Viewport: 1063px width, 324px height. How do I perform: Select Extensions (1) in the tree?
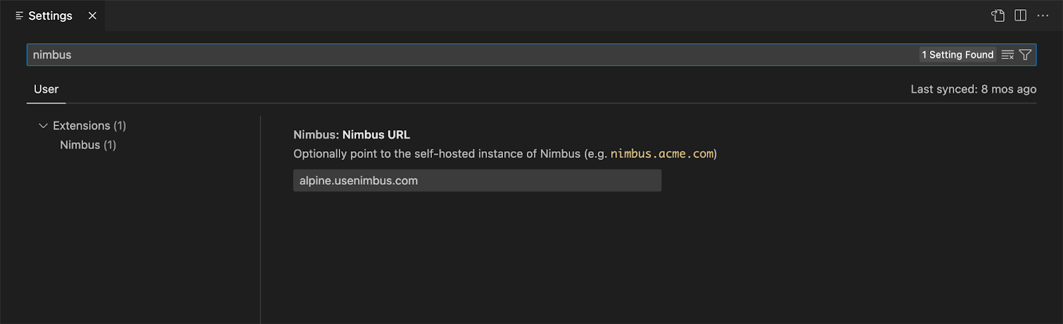click(90, 125)
